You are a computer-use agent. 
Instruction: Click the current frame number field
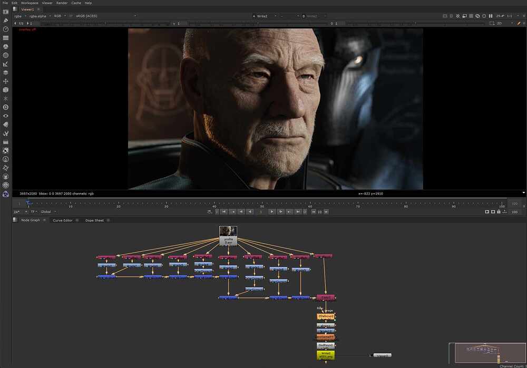click(261, 212)
